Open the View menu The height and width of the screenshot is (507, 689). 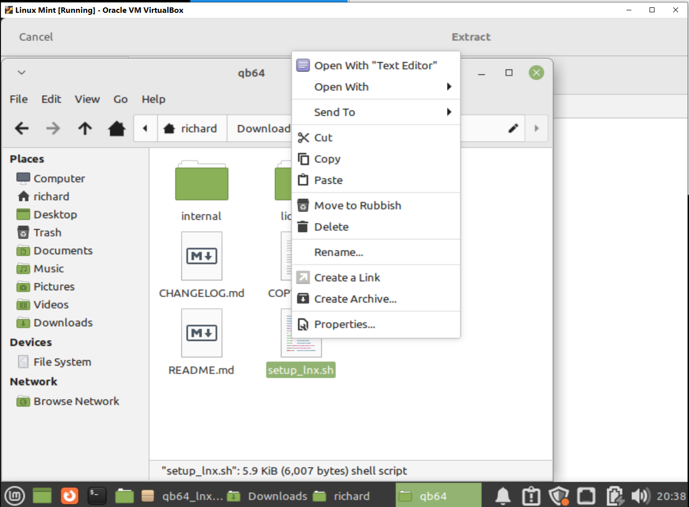(x=87, y=99)
